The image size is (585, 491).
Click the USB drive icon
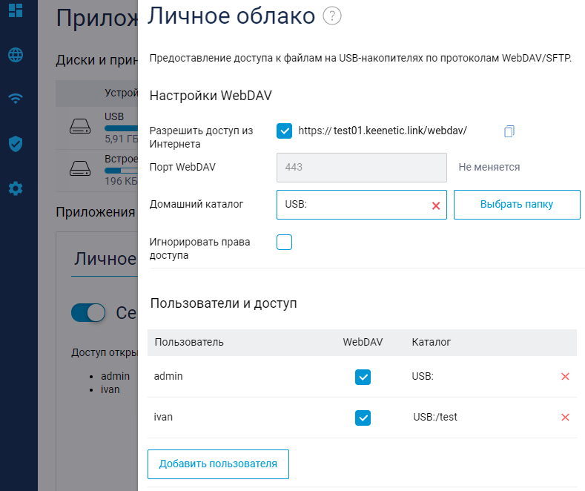(x=79, y=126)
